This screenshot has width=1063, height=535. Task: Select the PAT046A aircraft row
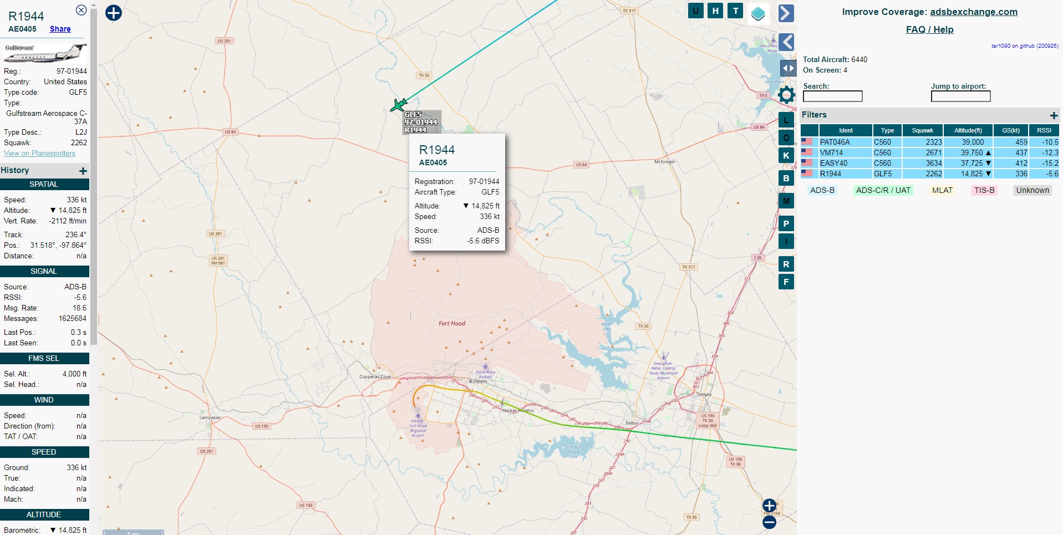(930, 142)
